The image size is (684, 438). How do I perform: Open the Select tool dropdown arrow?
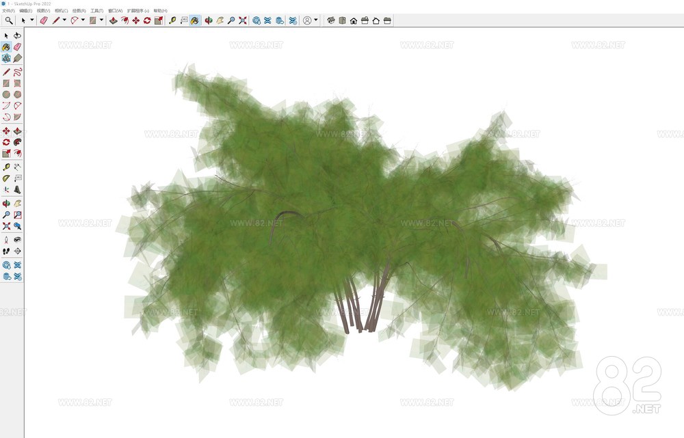32,21
